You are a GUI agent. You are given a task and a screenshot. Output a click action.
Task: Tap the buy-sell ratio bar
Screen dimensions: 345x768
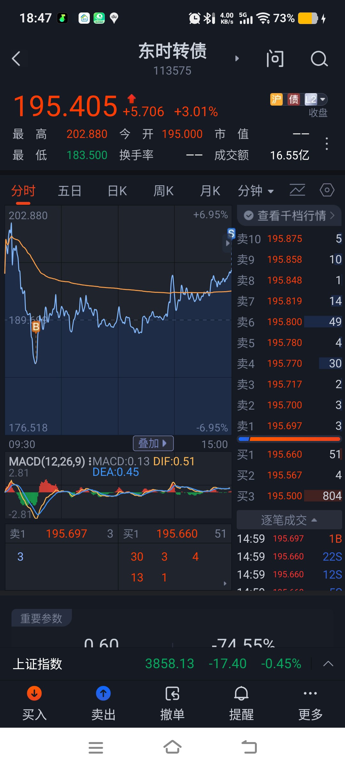(x=289, y=439)
